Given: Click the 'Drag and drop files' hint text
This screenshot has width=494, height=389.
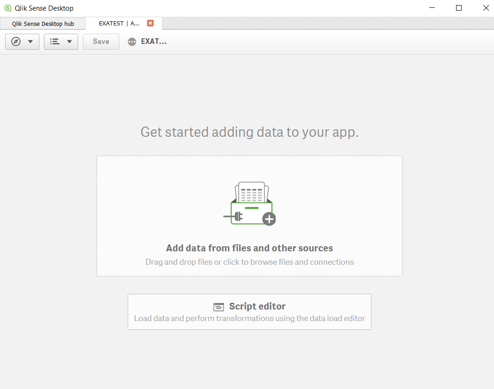Looking at the screenshot, I should (249, 262).
